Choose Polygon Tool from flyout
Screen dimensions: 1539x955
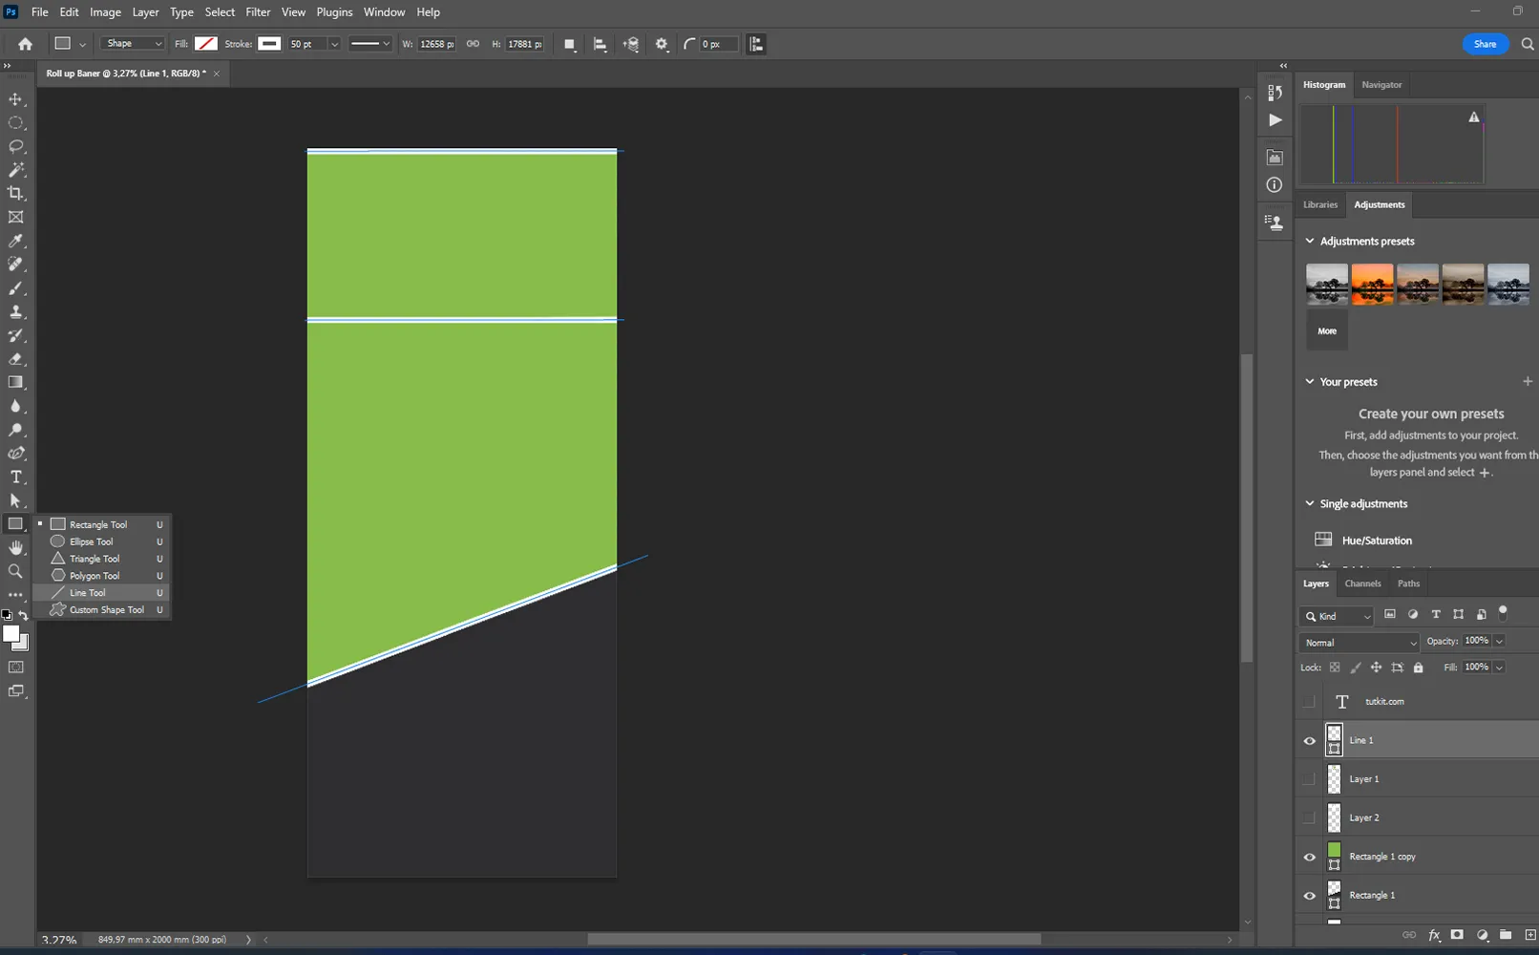click(102, 576)
